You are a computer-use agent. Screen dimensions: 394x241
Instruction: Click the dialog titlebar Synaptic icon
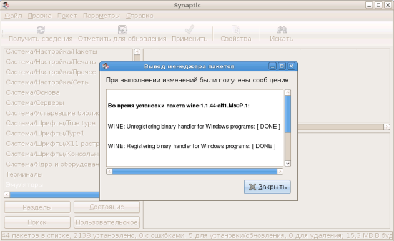click(106, 66)
